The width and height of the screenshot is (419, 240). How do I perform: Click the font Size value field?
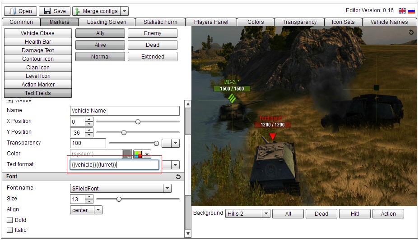tap(78, 199)
